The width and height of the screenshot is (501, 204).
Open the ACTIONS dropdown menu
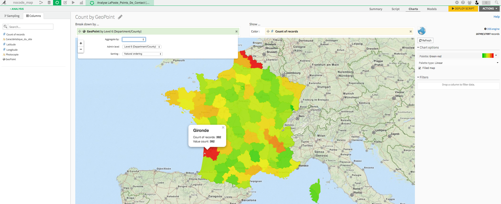point(490,8)
